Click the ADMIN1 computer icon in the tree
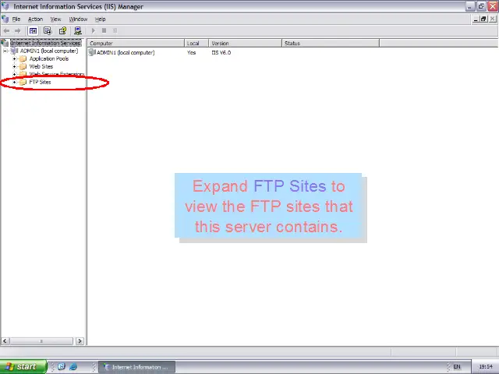 [14, 51]
